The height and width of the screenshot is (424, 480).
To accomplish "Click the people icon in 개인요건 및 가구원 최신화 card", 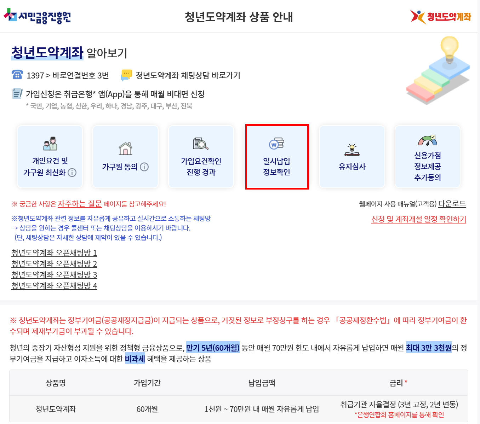I will click(50, 144).
